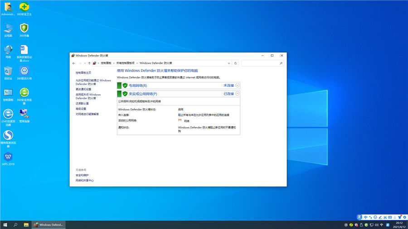Click the Up arrow in navigation bar
This screenshot has width=408, height=229.
click(x=89, y=63)
